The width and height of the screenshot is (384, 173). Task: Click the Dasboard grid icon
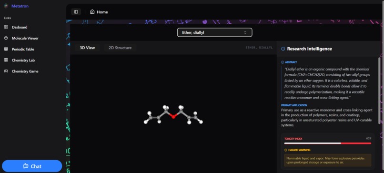[6, 27]
